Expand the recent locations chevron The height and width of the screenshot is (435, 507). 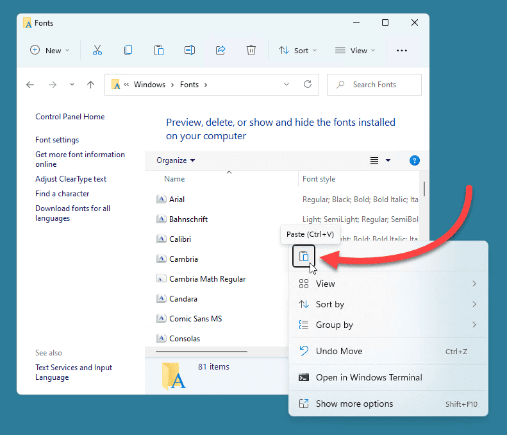72,85
